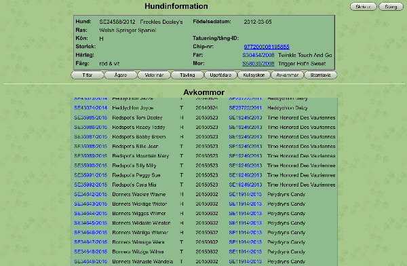The width and height of the screenshot is (407, 266).
Task: Open the Titlar section
Action: [x=88, y=75]
